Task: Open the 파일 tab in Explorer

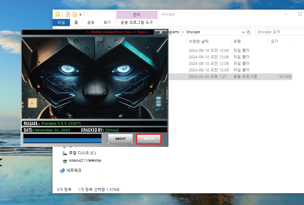Action: click(x=61, y=22)
